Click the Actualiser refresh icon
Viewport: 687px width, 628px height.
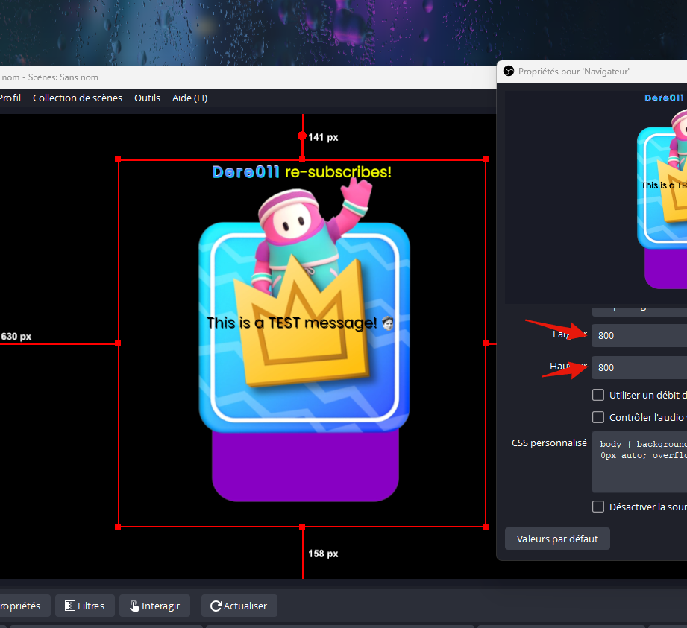[x=216, y=606]
